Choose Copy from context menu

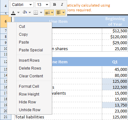click(x=34, y=34)
